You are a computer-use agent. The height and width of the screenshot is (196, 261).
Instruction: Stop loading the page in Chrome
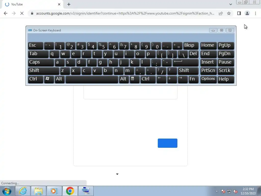tap(22, 13)
